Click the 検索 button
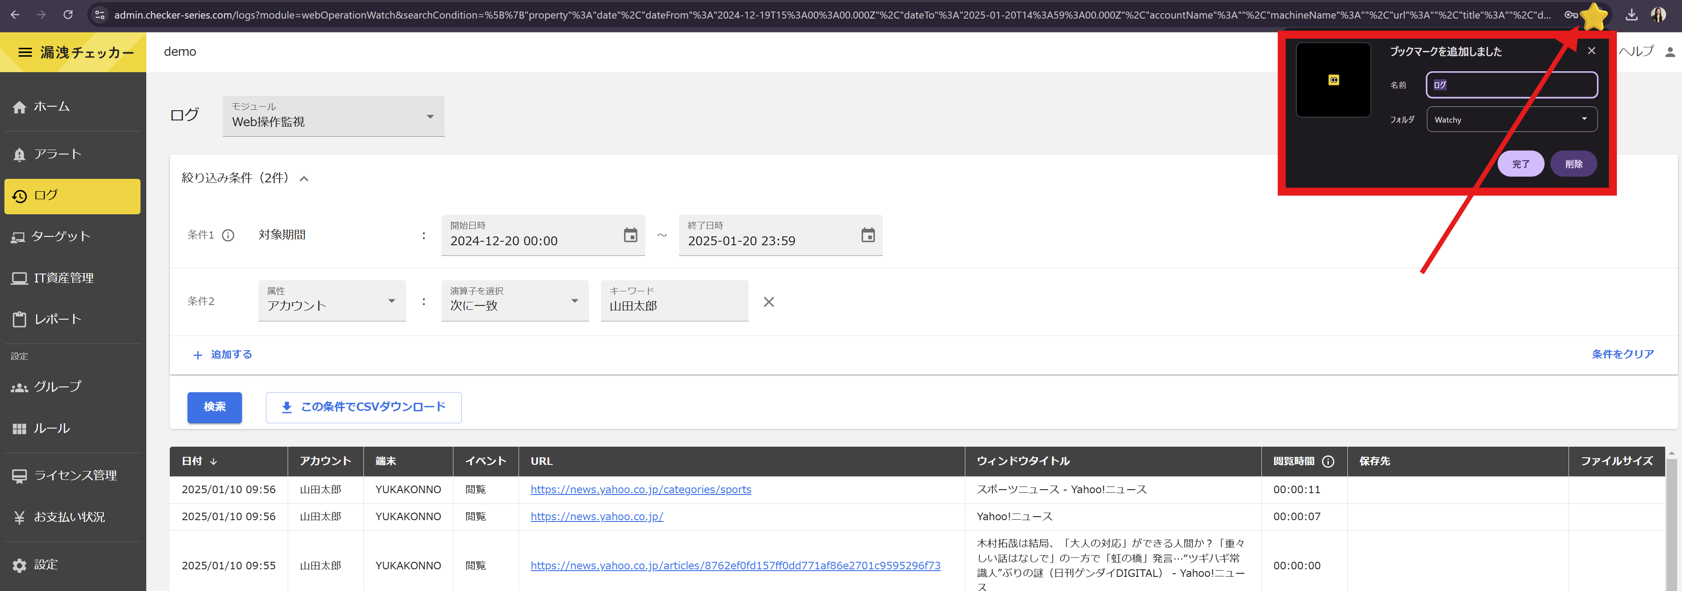The width and height of the screenshot is (1682, 591). (x=214, y=407)
